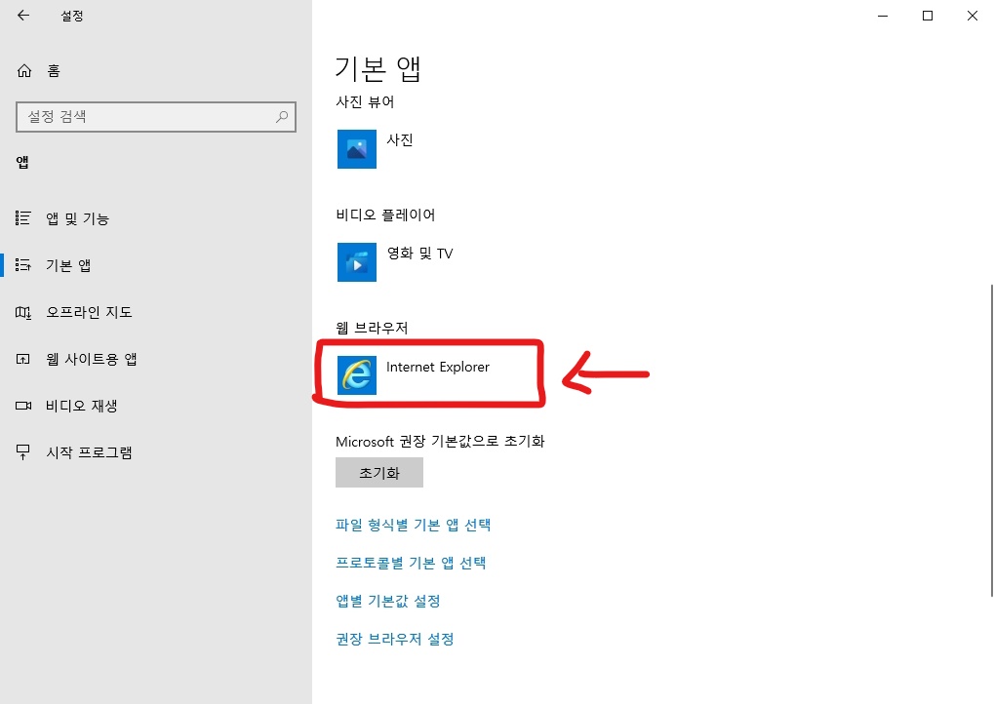994x704 pixels.
Task: Click the 시작 프로그램 icon
Action: pos(22,452)
